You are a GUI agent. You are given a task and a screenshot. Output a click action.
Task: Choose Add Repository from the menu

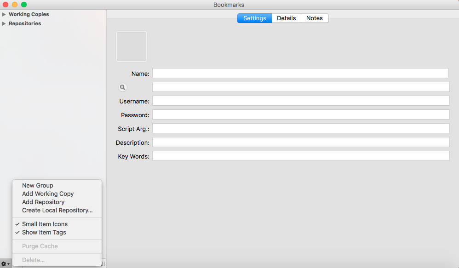[x=43, y=202]
